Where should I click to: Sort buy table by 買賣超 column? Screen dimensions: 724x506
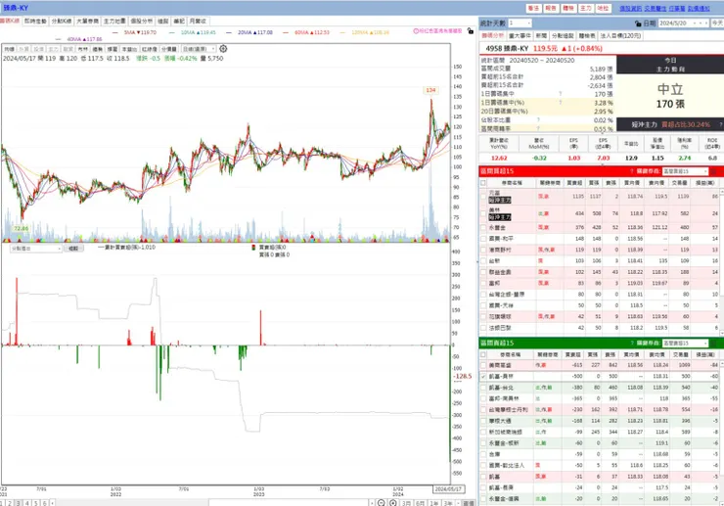tap(574, 183)
